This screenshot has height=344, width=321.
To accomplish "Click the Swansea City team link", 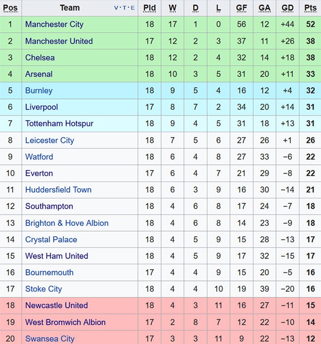I will point(50,339).
